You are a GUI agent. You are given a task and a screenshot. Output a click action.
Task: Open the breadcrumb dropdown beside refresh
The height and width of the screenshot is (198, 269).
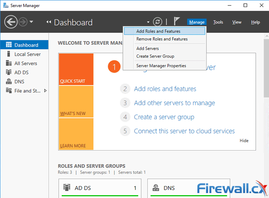point(148,22)
